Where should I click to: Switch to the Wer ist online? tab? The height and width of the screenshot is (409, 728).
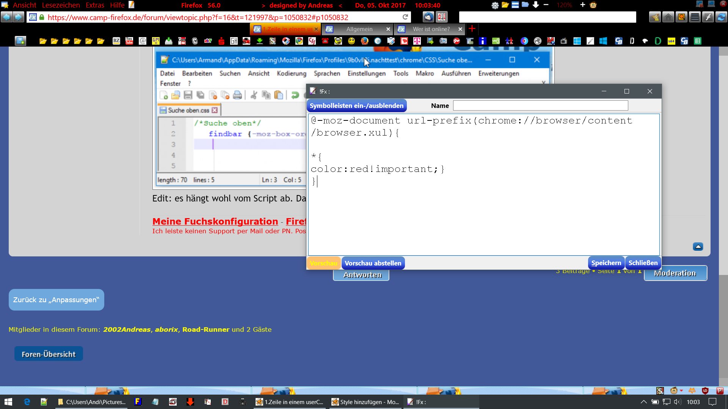tap(431, 29)
